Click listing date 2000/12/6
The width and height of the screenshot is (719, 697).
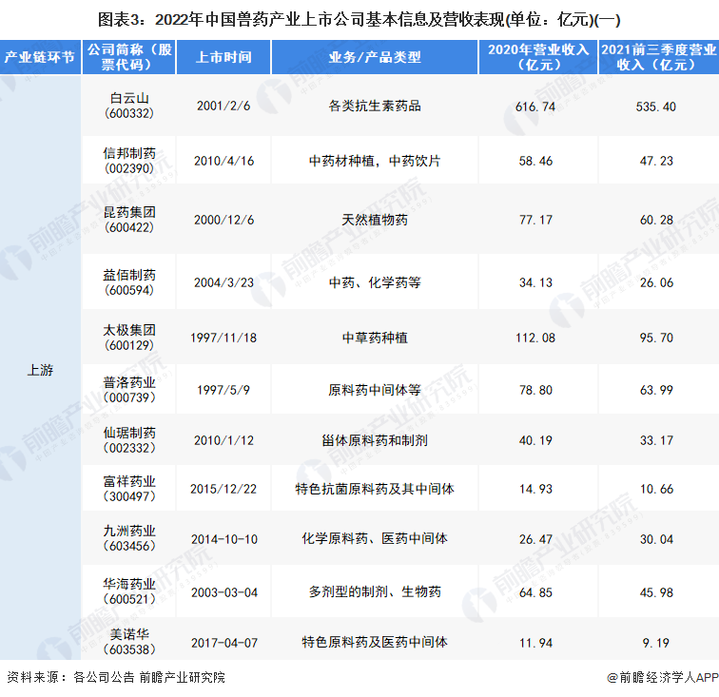(x=223, y=220)
